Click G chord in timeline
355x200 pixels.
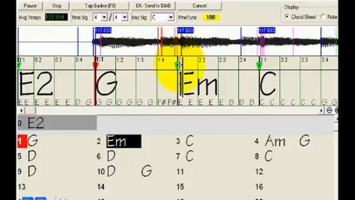click(x=107, y=83)
